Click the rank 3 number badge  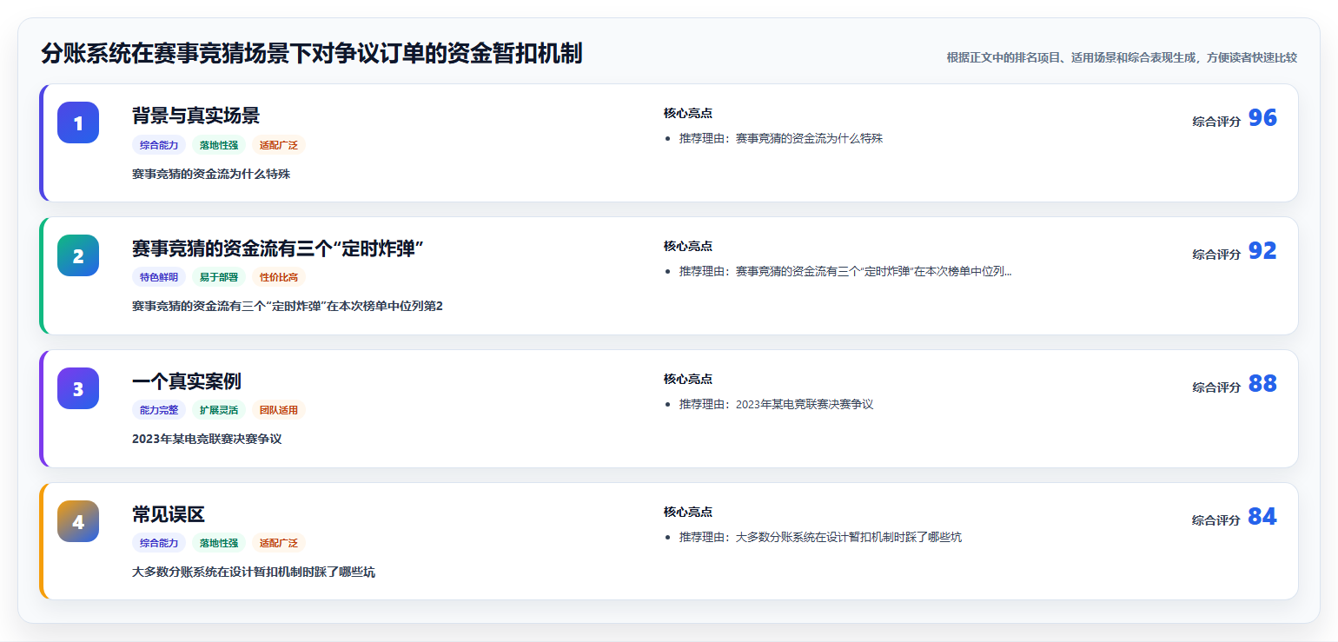(x=78, y=388)
